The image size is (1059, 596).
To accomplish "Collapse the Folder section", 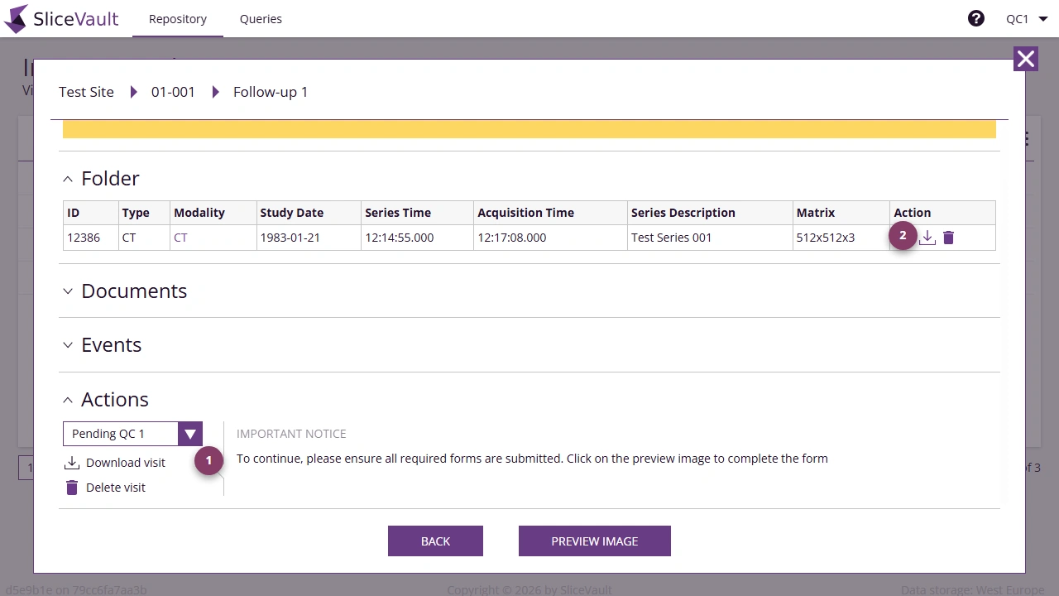I will click(x=68, y=179).
